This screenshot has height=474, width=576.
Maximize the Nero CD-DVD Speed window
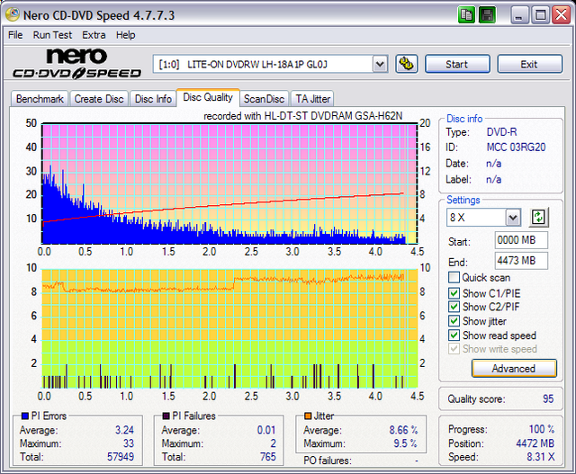coord(540,15)
